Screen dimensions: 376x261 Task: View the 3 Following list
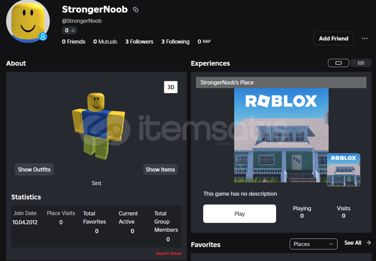pos(175,42)
